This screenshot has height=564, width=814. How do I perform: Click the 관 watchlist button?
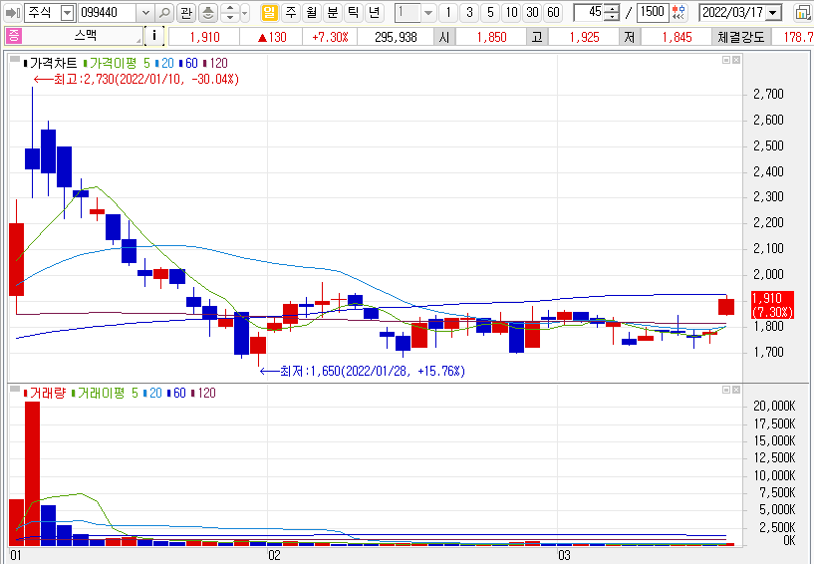[186, 13]
